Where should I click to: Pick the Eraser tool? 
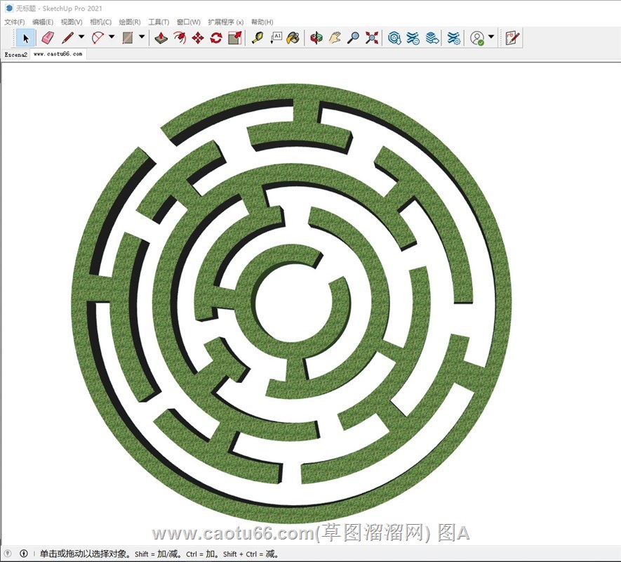click(x=47, y=37)
